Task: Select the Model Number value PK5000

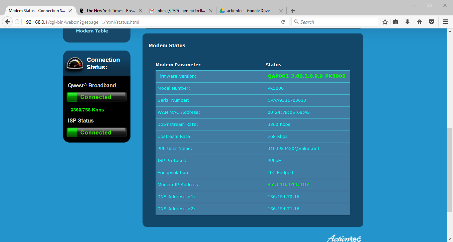Action: click(x=276, y=88)
